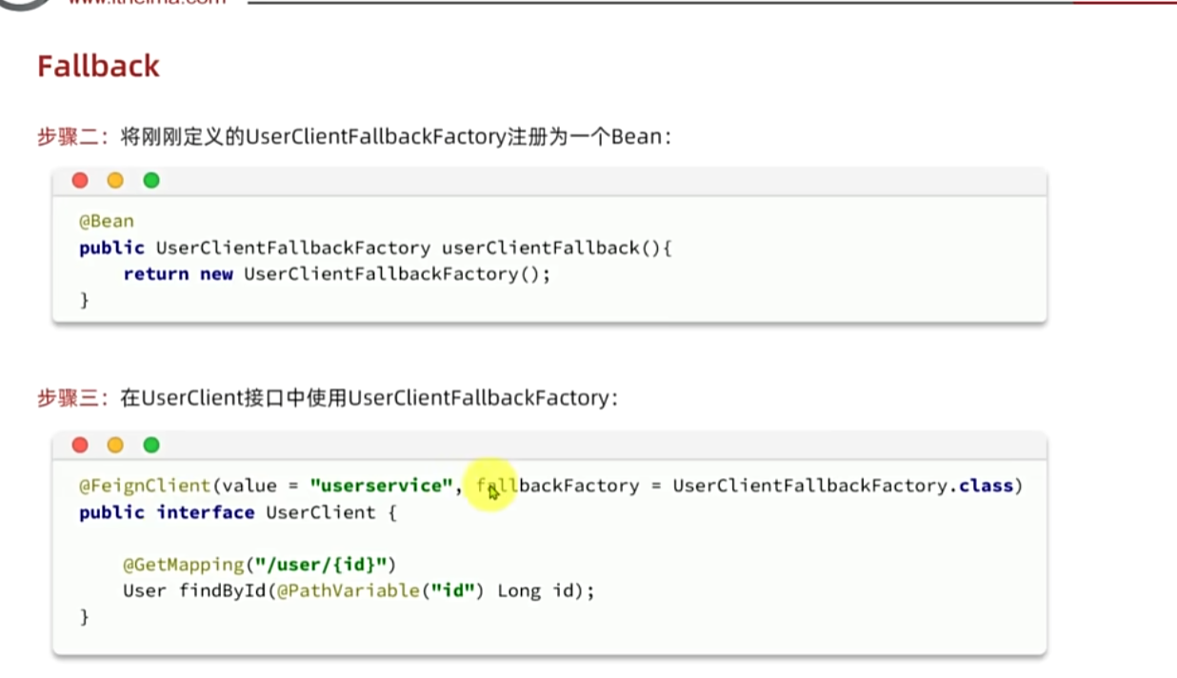1177x678 pixels.
Task: Click green dot in the @FeignClient code block
Action: pyautogui.click(x=151, y=445)
